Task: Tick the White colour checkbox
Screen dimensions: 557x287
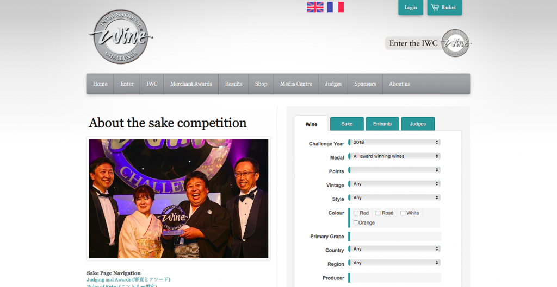Action: point(403,213)
